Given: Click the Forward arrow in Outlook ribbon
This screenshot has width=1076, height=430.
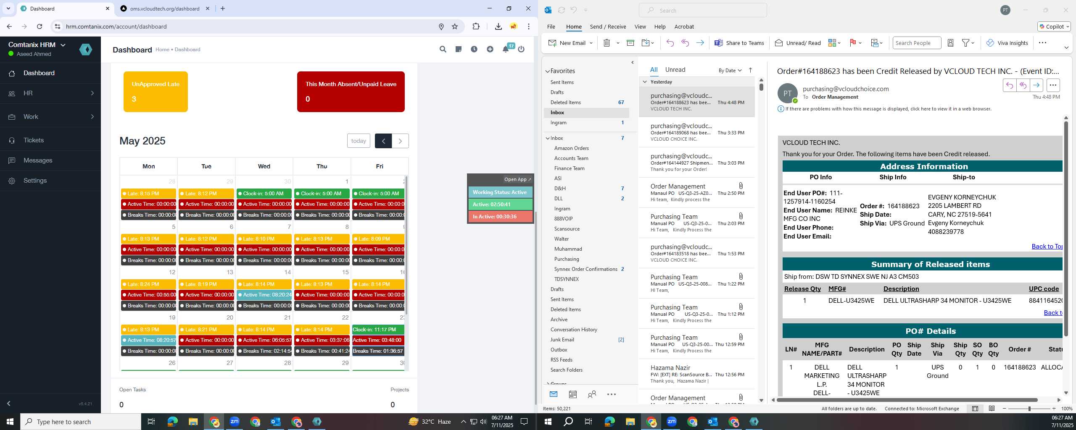Looking at the screenshot, I should click(700, 43).
